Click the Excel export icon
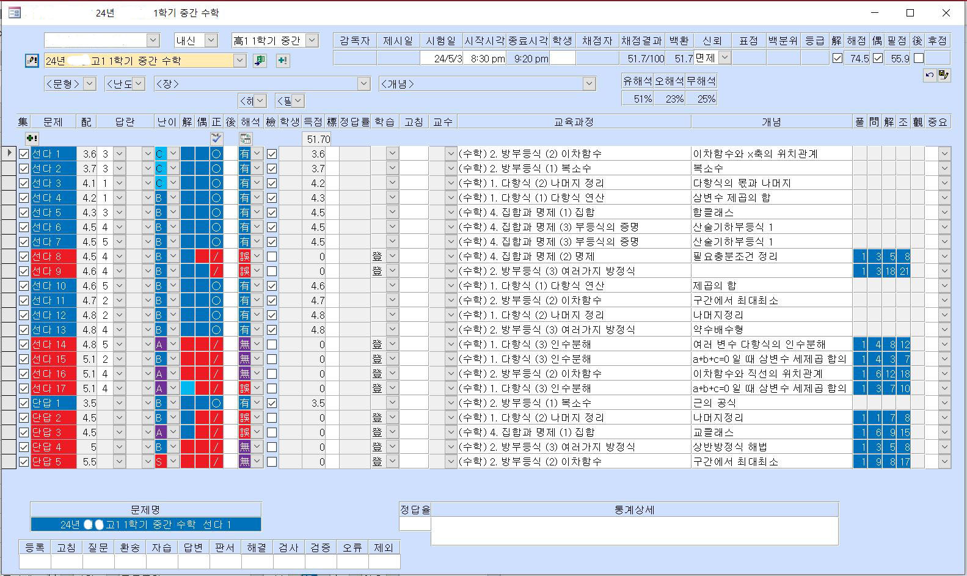This screenshot has height=576, width=967. point(260,60)
